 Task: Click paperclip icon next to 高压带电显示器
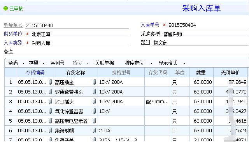tap(94, 121)
